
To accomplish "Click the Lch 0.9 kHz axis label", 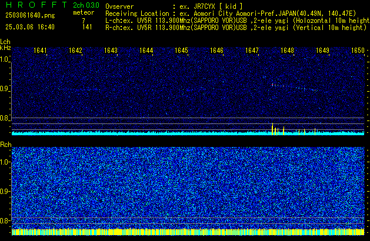I will point(5,89).
